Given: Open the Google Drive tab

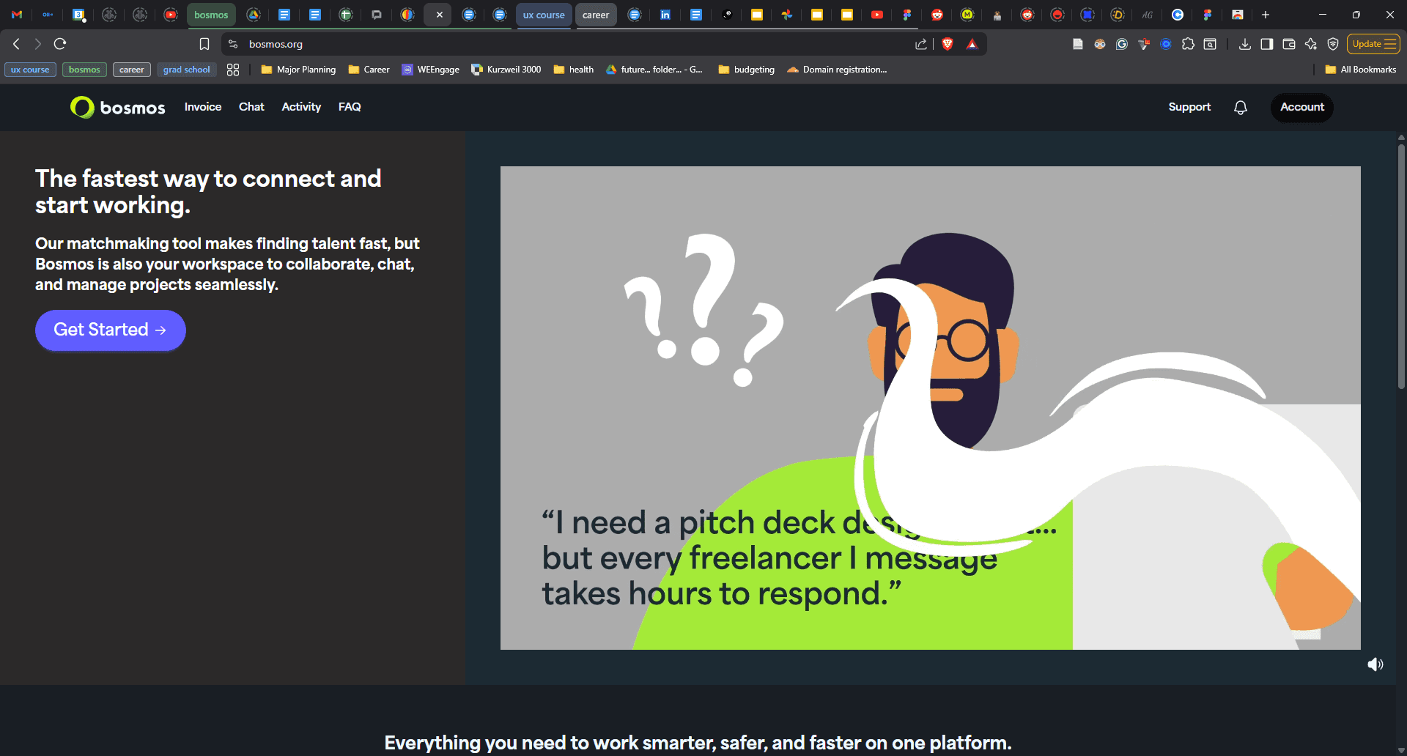Looking at the screenshot, I should (254, 15).
